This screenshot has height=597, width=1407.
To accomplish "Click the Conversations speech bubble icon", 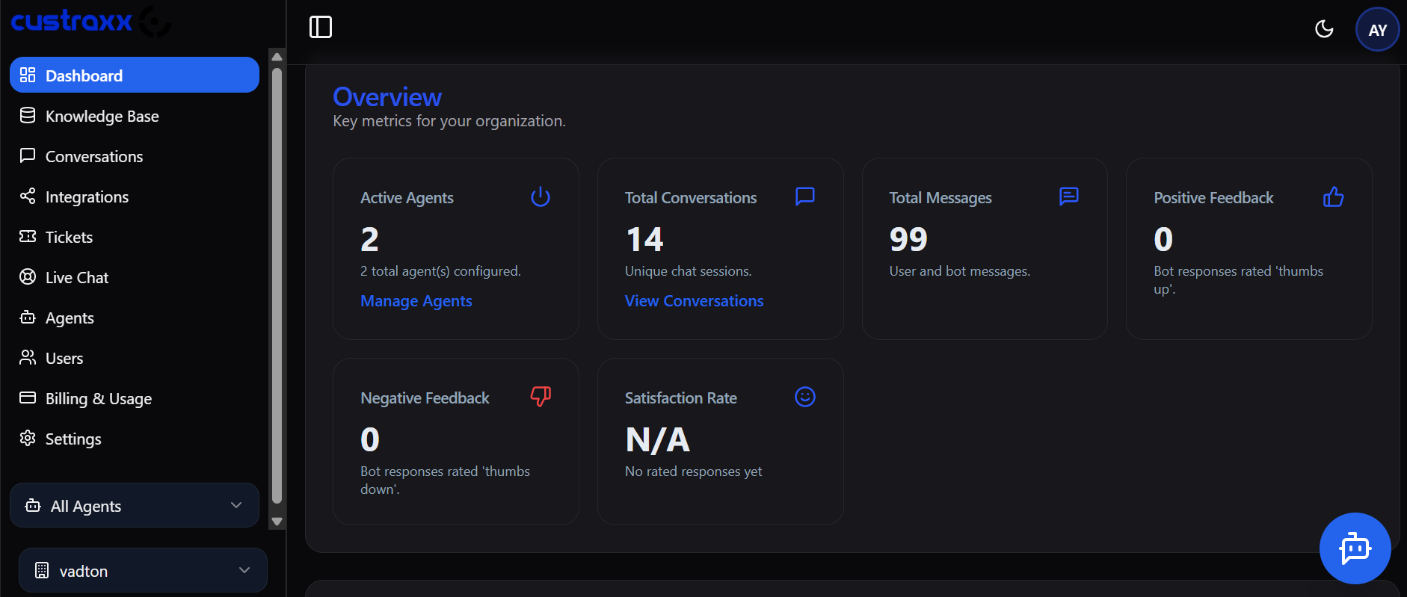I will point(28,155).
